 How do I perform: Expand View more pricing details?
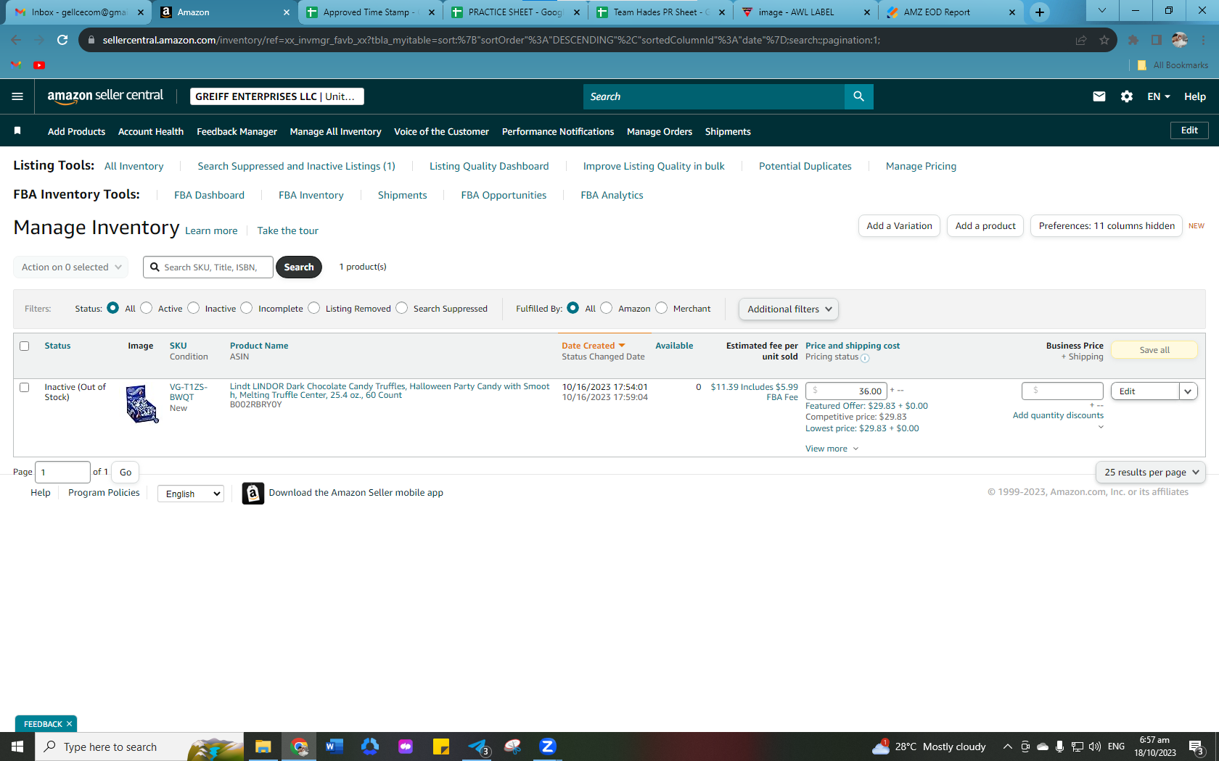[832, 449]
